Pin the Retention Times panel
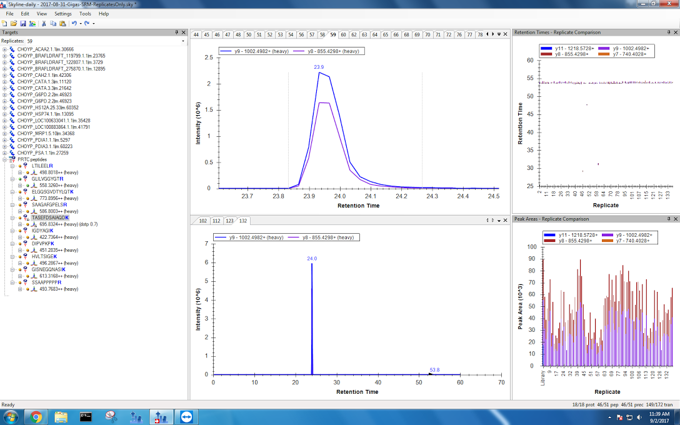Viewport: 680px width, 425px height. pyautogui.click(x=668, y=32)
